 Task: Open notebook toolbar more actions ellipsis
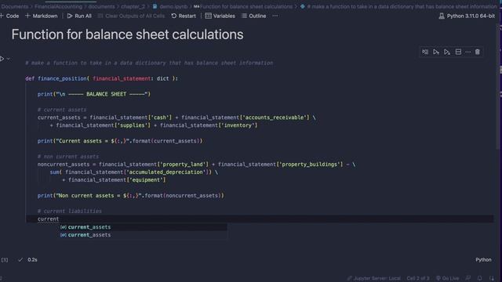275,16
